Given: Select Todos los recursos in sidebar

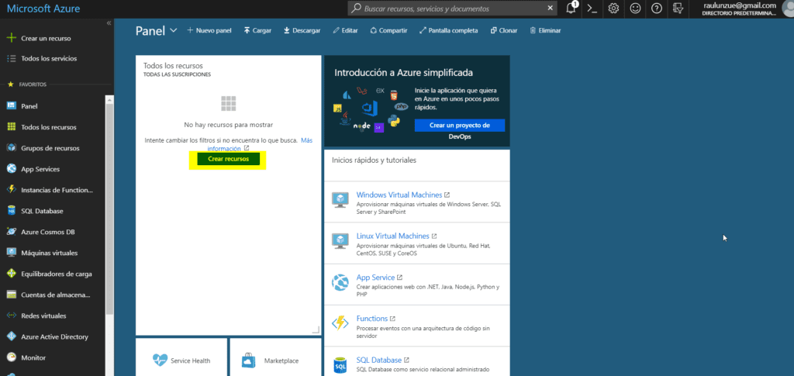Looking at the screenshot, I should (x=49, y=127).
